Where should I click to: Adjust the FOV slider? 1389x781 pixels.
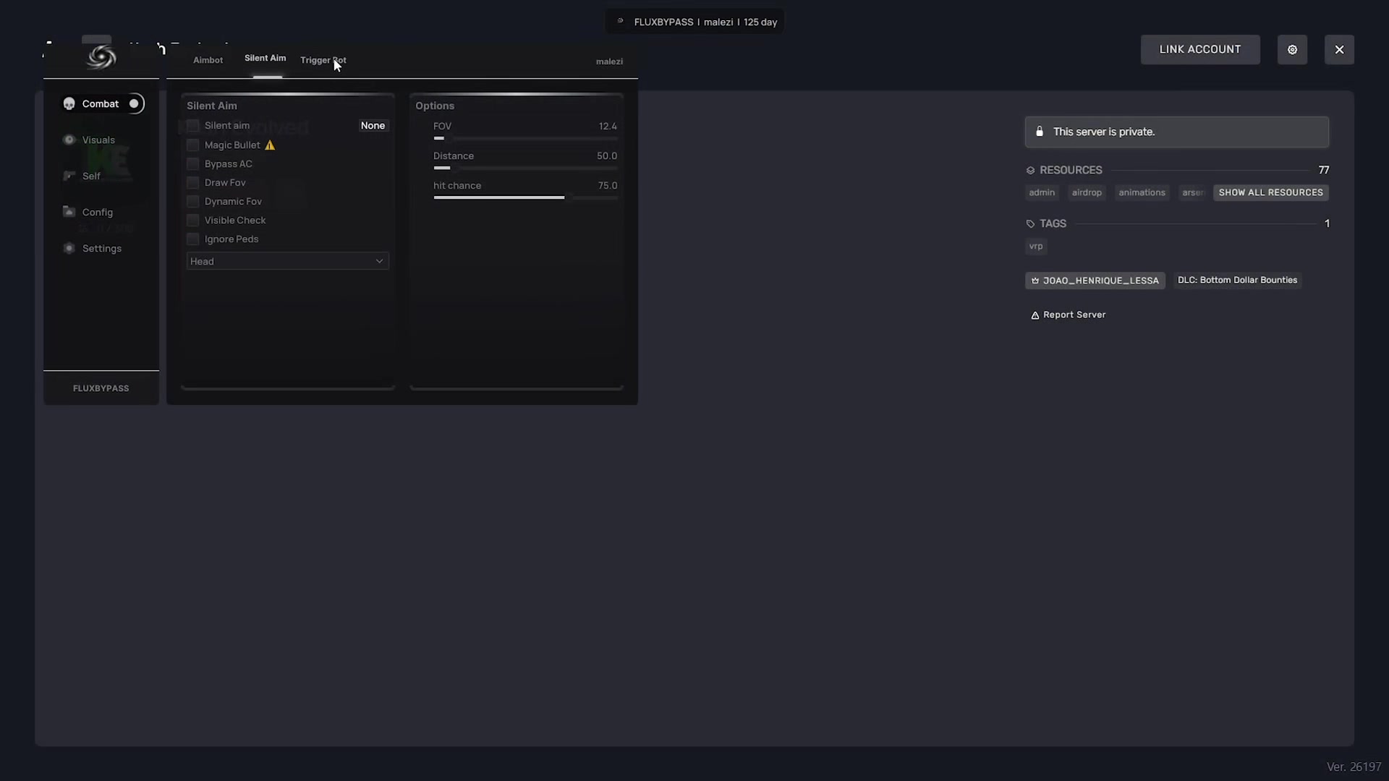point(525,138)
